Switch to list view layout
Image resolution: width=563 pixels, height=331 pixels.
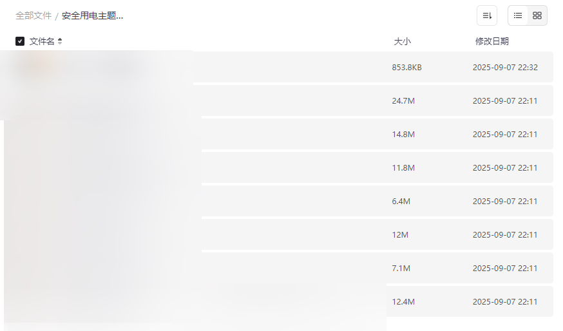point(518,15)
